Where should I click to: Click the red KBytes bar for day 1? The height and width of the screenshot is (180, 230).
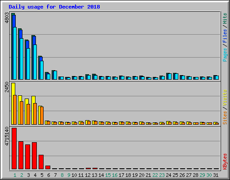tap(14, 148)
